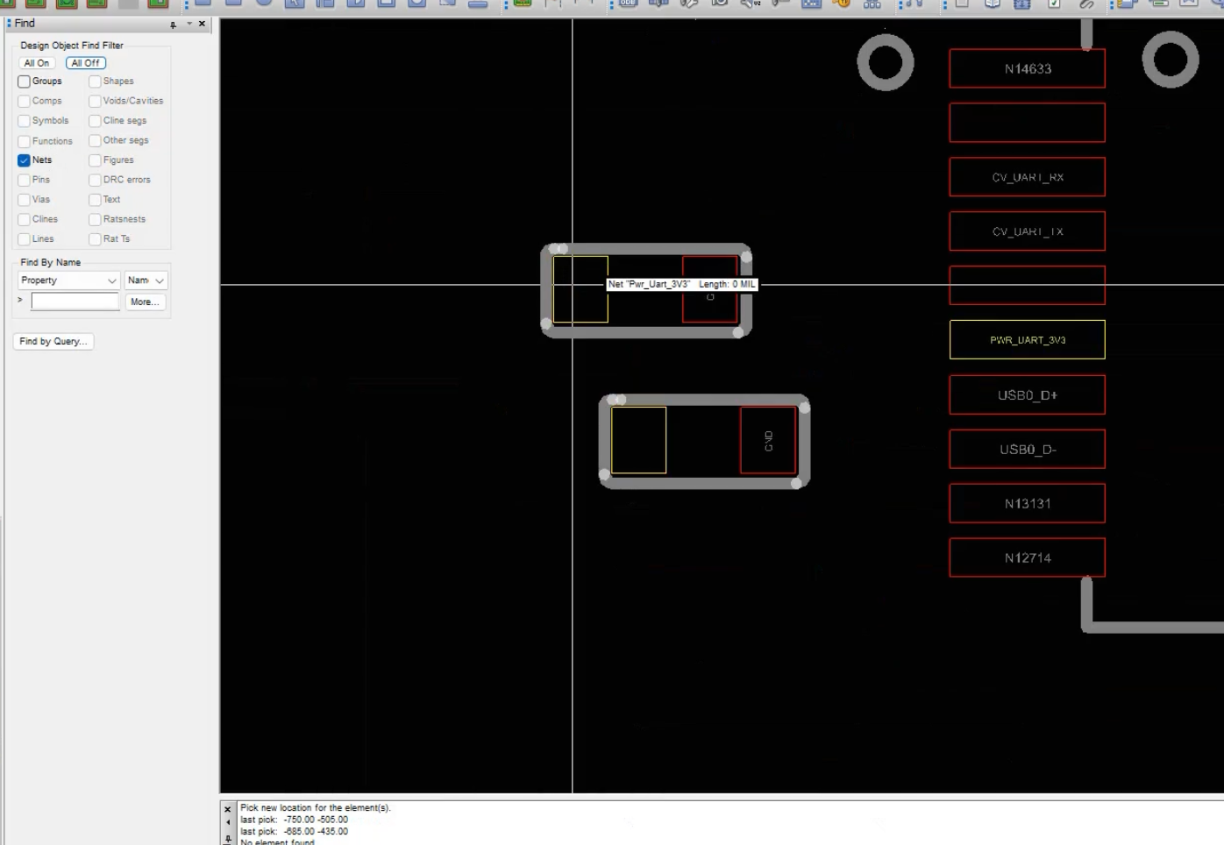Close the Find panel
Image resolution: width=1224 pixels, height=845 pixels.
coord(202,24)
